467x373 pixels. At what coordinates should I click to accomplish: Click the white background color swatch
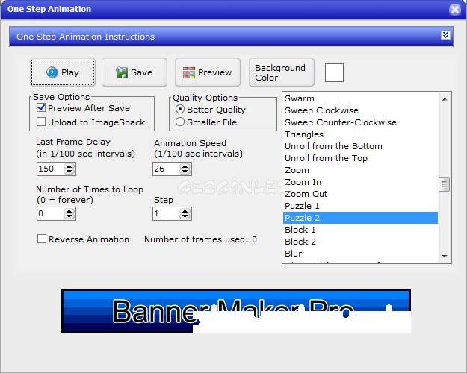[334, 72]
